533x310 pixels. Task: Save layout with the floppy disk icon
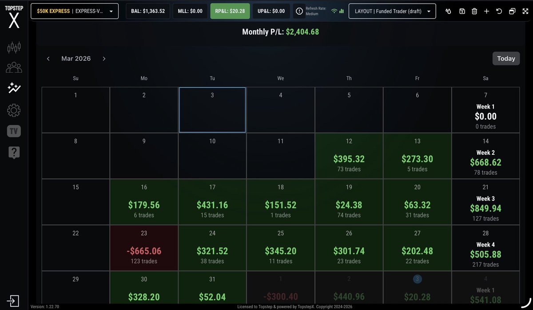coord(462,11)
